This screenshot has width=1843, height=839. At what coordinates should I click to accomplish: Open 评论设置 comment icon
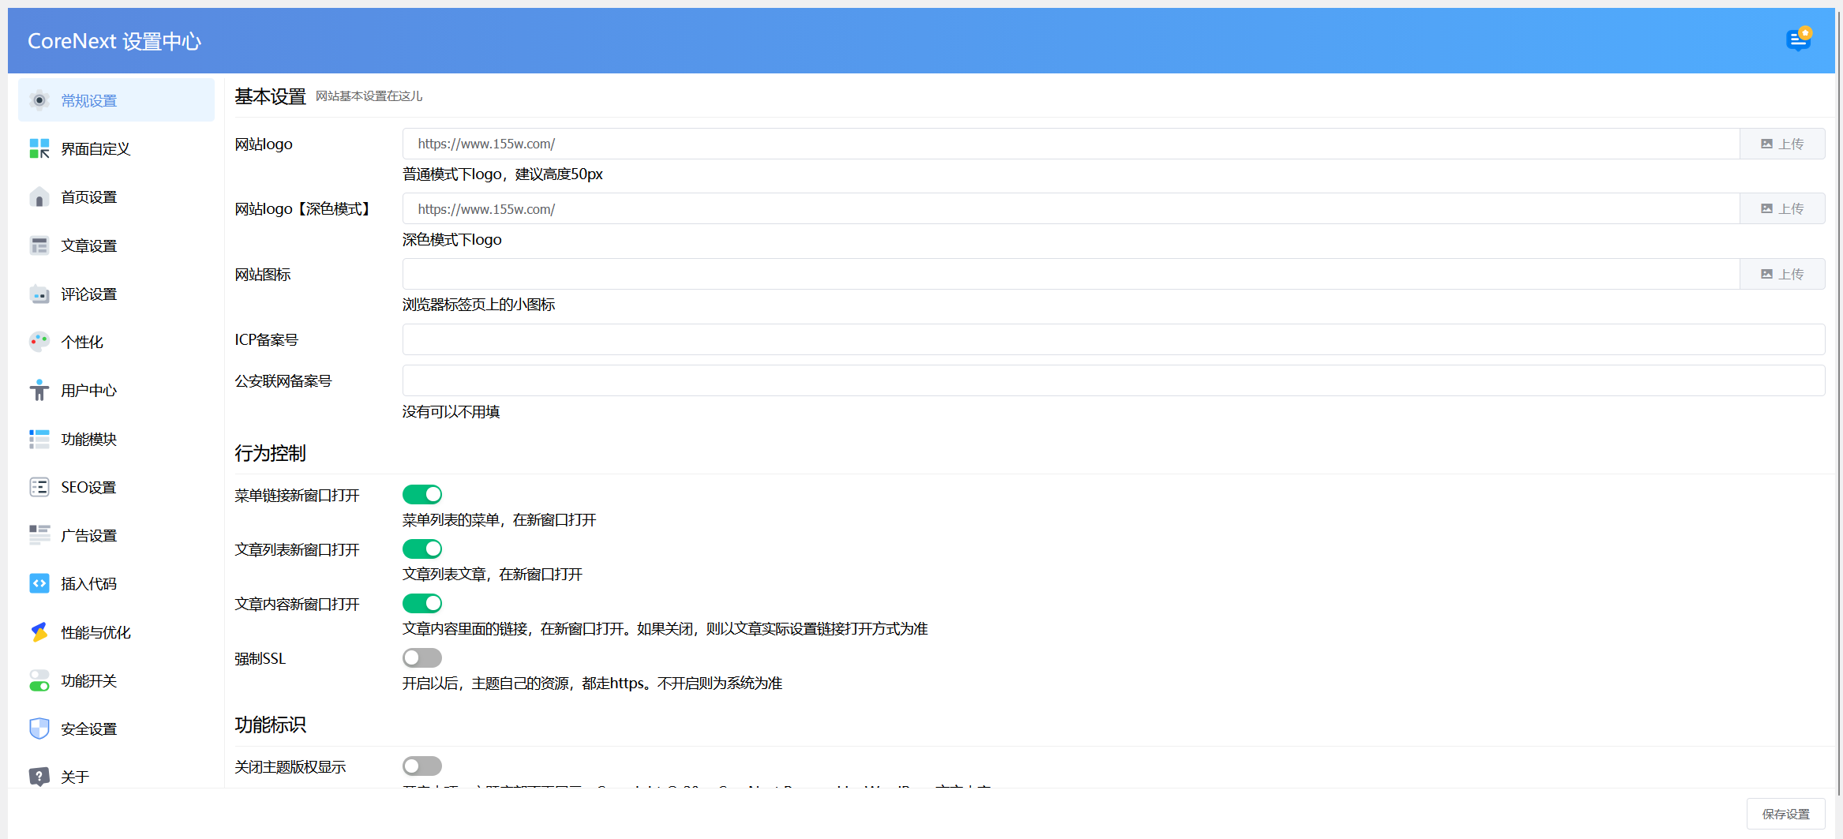[x=39, y=294]
